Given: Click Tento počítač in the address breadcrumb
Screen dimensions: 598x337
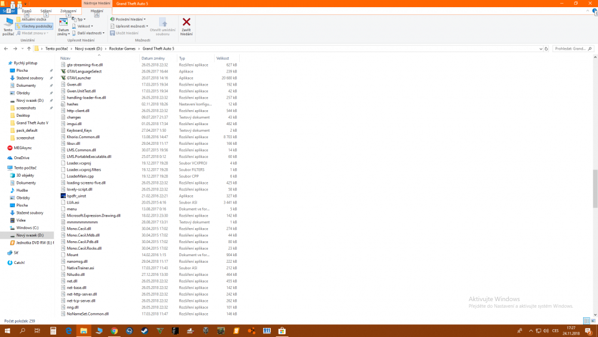Looking at the screenshot, I should [x=56, y=49].
